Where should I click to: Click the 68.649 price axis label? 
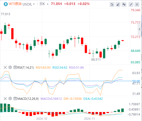tap(135, 51)
